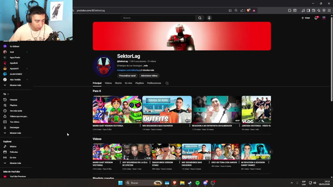
Task: Start voice search with the microphone icon
Action: point(209,18)
